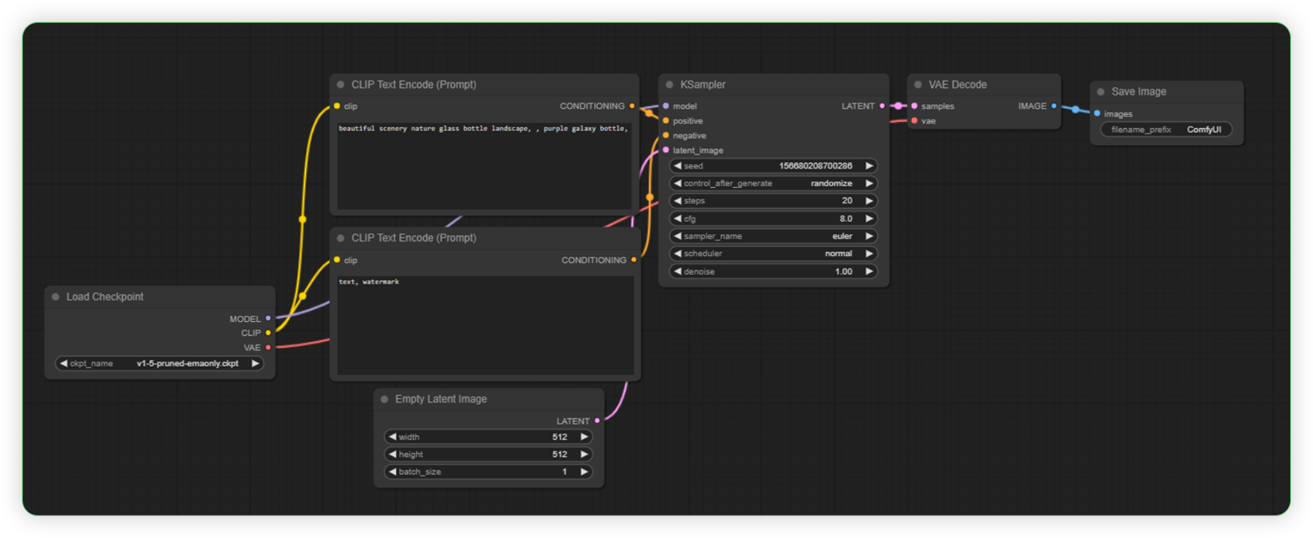Open the scheduler selector showing normal

click(772, 253)
